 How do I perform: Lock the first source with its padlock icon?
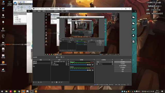coord(68,61)
